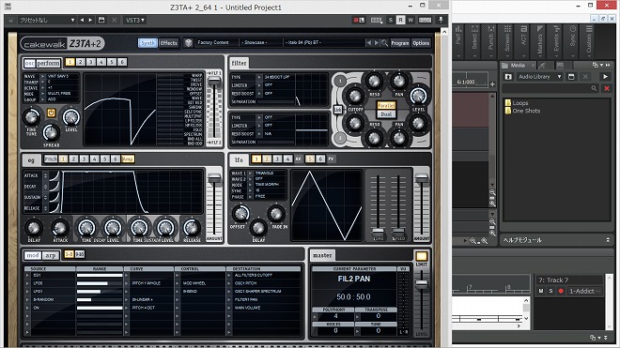
Task: Solo Track 7 with the S button
Action: [550, 291]
